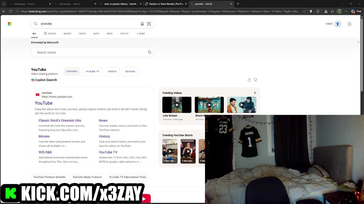Play the Live Stream trending video

[177, 105]
